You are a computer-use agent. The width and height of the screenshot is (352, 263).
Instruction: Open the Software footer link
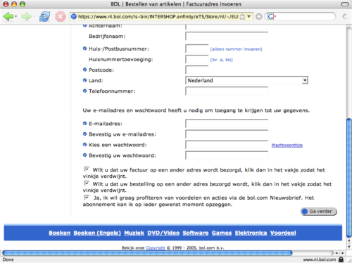pos(196,233)
